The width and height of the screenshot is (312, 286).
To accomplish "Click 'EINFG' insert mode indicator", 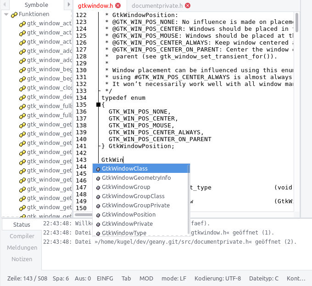I will [x=105, y=279].
